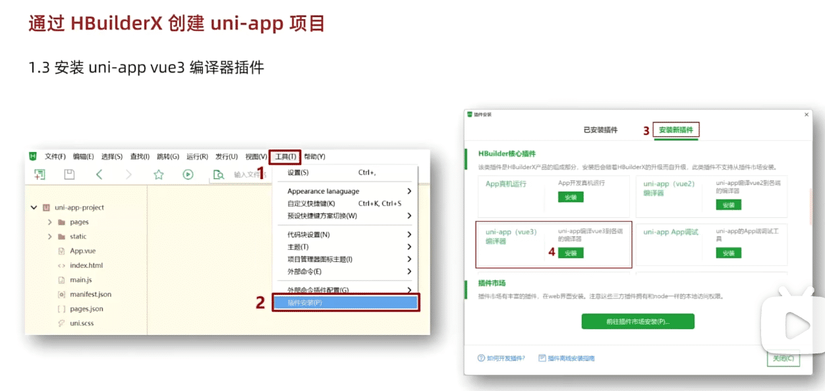Install the uni-app App调试 plugin
This screenshot has width=825, height=391.
click(728, 253)
